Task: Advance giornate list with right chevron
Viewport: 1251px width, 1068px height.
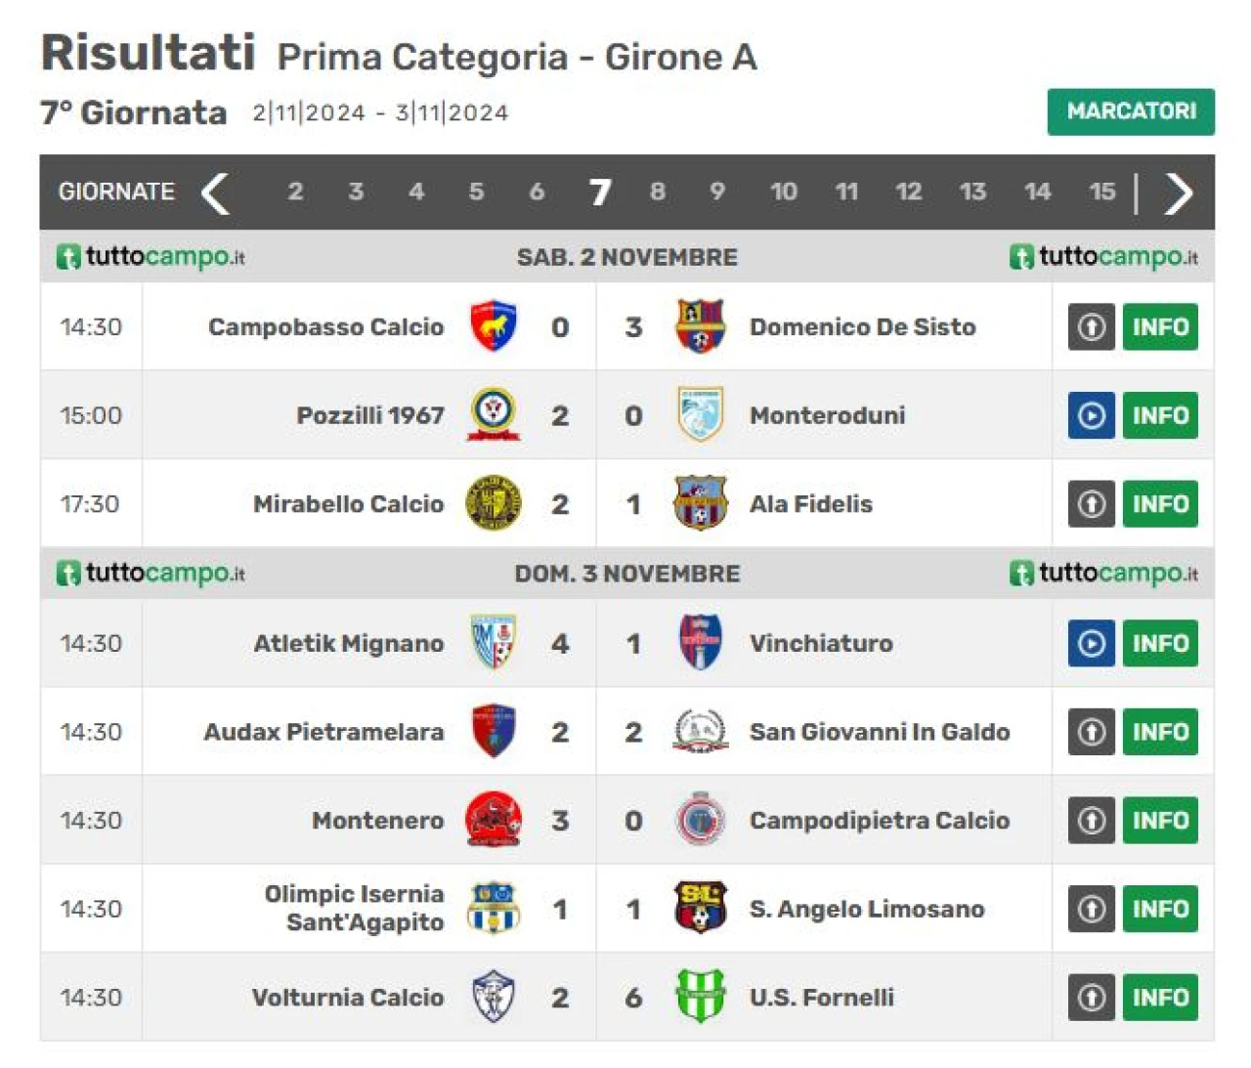Action: (x=1179, y=192)
